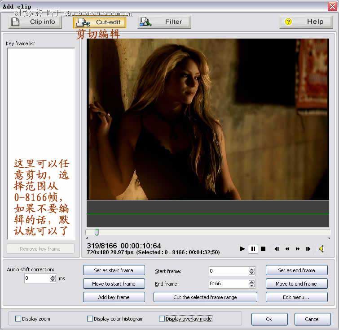
Task: Open Edit menu... button
Action: (297, 297)
